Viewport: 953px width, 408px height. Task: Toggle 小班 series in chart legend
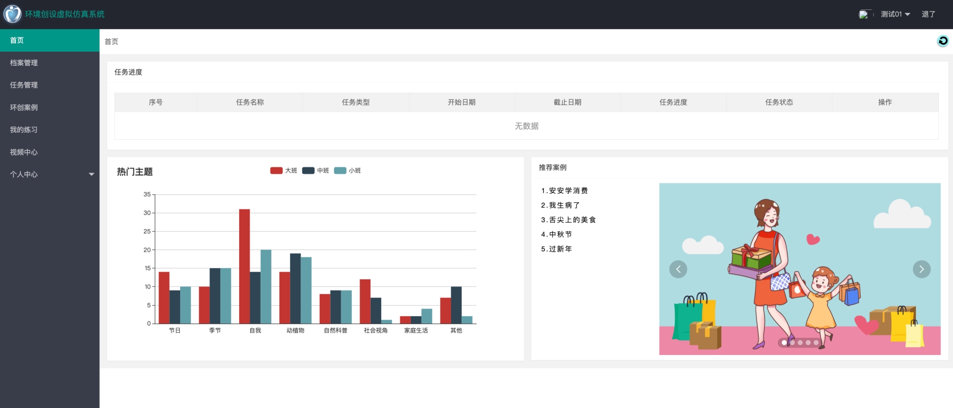pyautogui.click(x=347, y=171)
